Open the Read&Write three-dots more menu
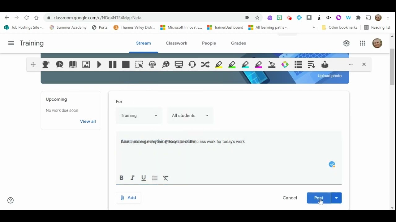 point(351,64)
